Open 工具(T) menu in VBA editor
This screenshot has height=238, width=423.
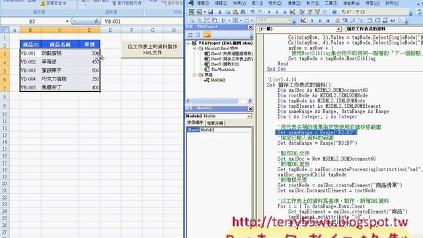330,3
